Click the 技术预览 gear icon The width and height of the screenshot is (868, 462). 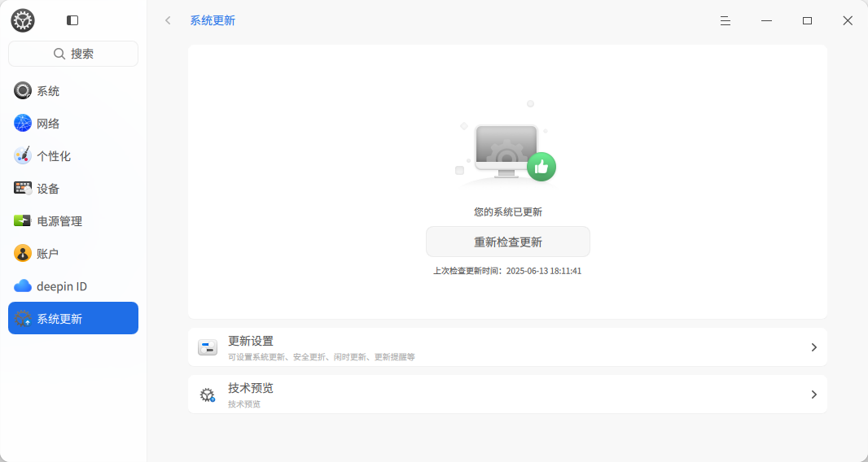click(208, 395)
